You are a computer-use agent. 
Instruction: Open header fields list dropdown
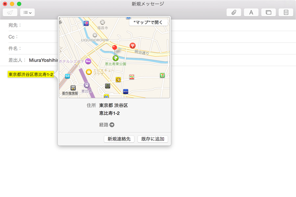(27, 12)
